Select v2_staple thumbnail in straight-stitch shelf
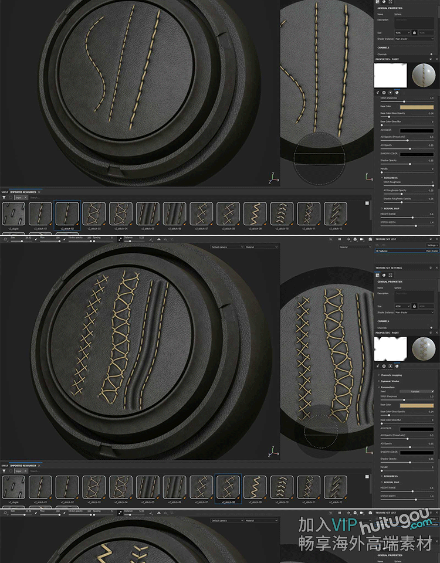 pyautogui.click(x=13, y=213)
